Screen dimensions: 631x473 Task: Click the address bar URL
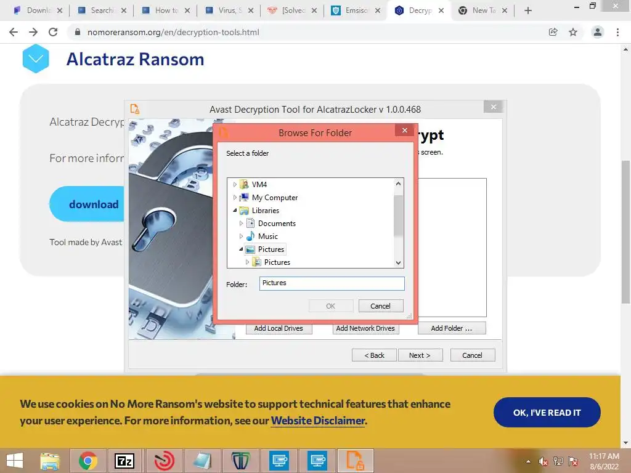point(173,32)
